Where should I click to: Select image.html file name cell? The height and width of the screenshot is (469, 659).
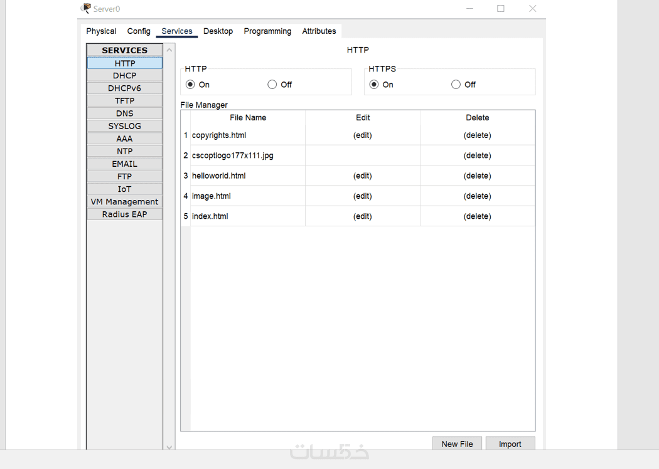(x=247, y=196)
